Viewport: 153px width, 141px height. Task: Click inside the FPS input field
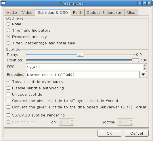click(84, 67)
